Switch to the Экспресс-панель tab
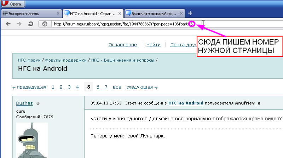Viewport: 283px width, 158px height. (31, 13)
